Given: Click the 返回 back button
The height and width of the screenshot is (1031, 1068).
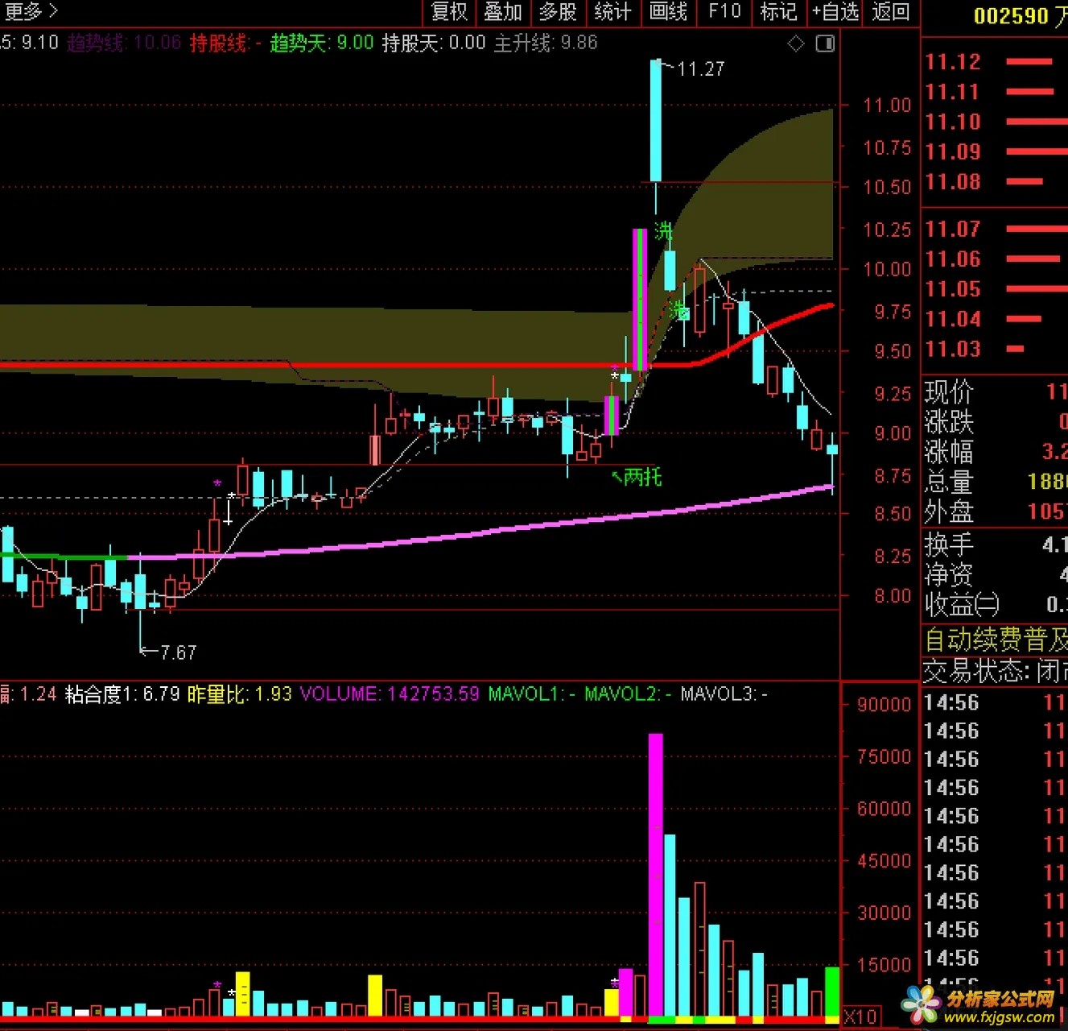Looking at the screenshot, I should tap(891, 11).
